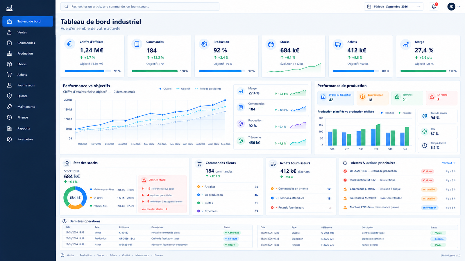Open the Voir tout link in alerts
Screen dimensions: 465x261
coord(449,163)
